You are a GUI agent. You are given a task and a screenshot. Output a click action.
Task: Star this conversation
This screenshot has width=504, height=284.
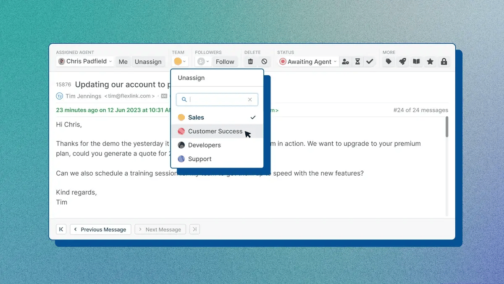pyautogui.click(x=430, y=61)
